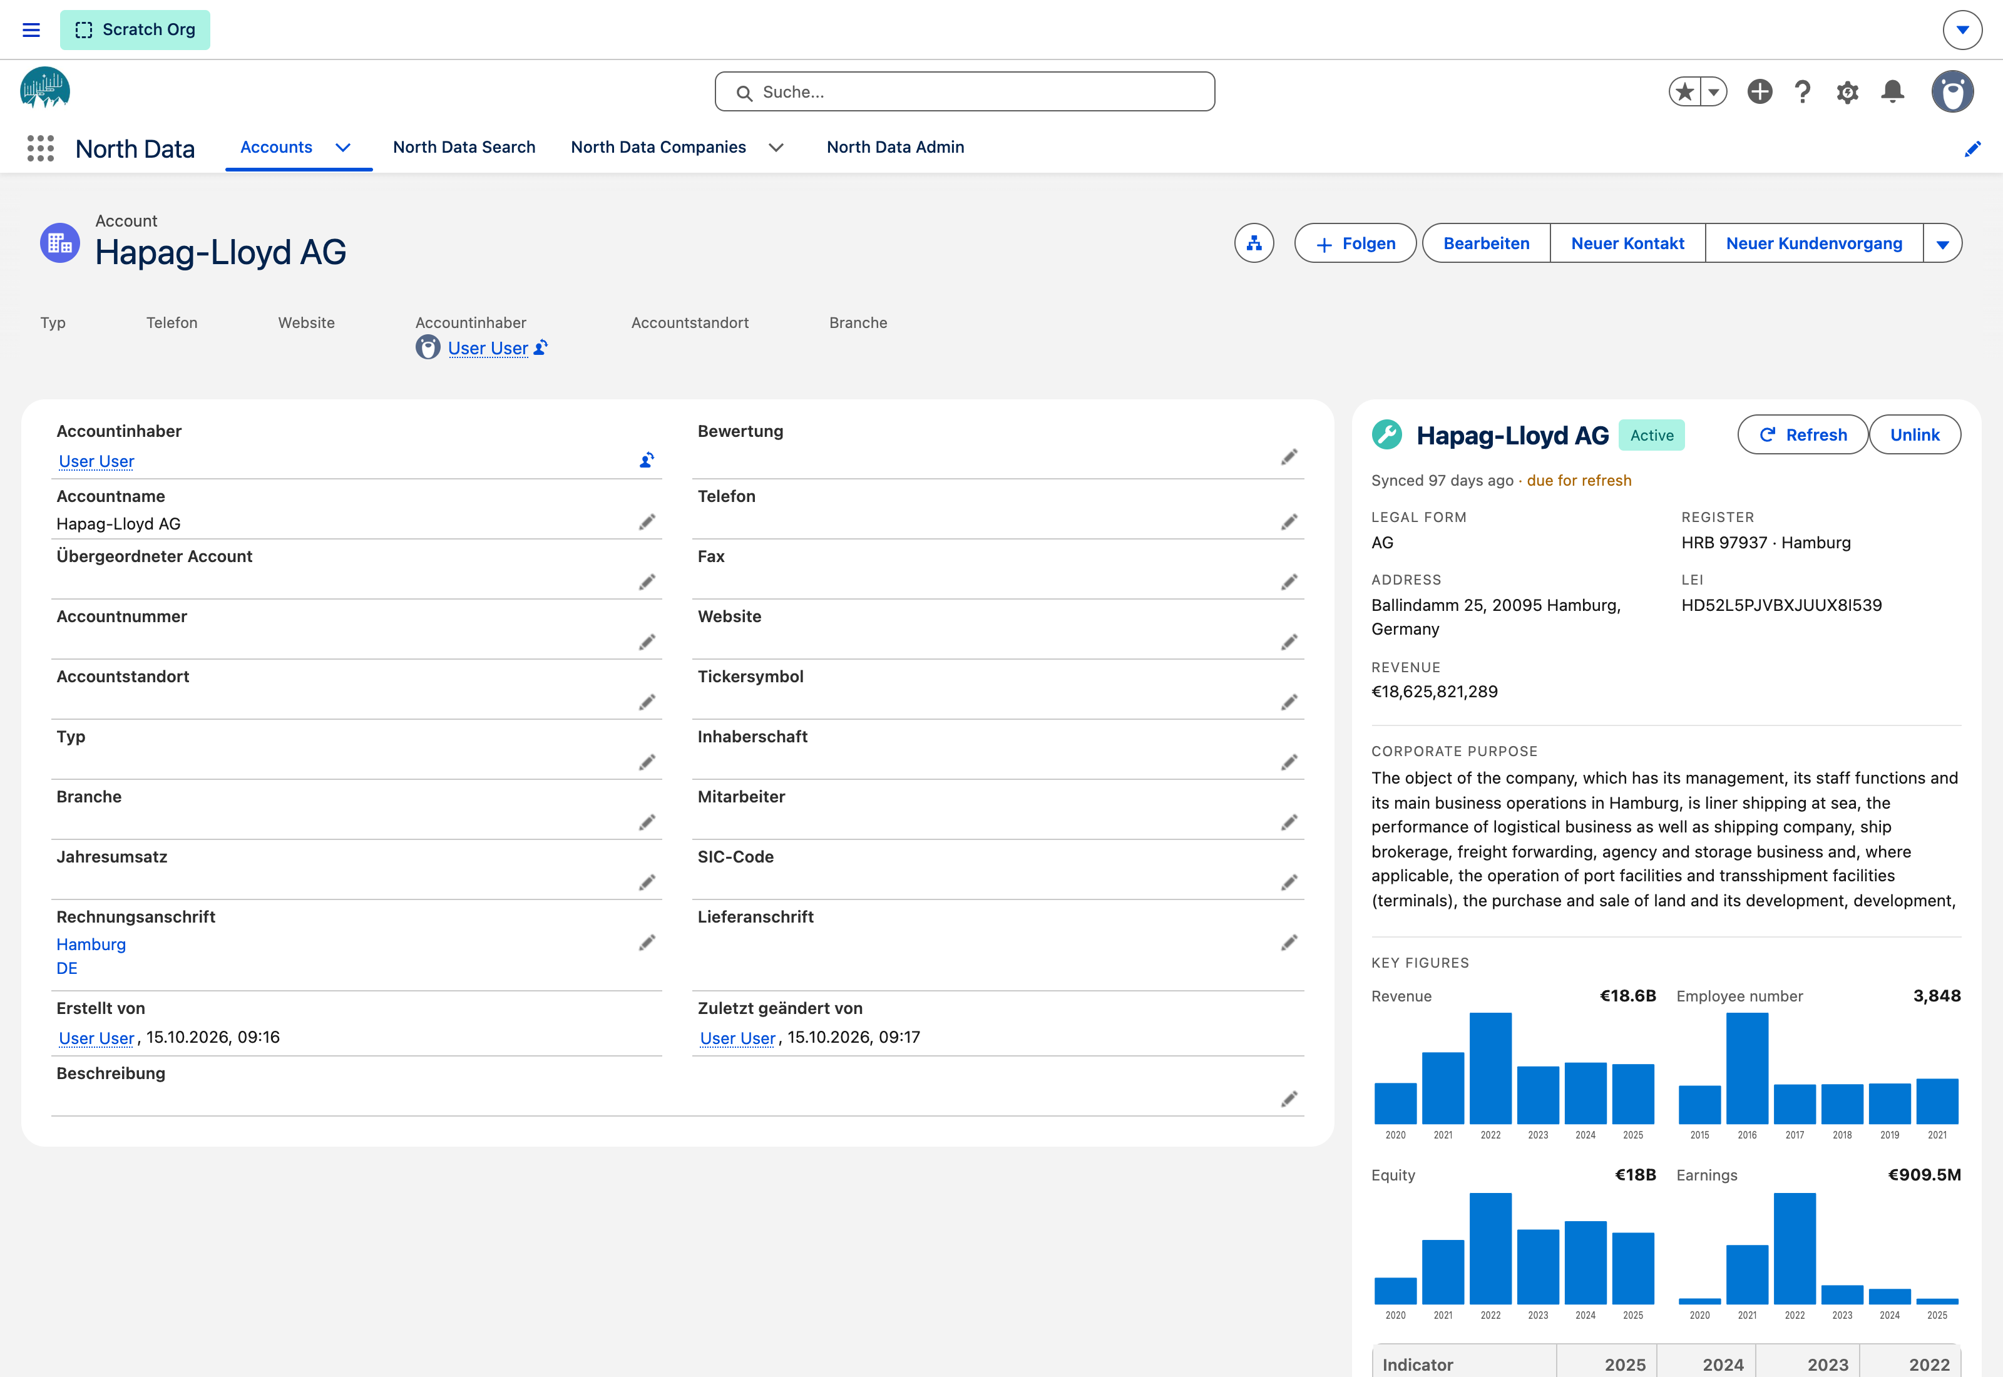Click the edit navigation pencil icon

click(x=1972, y=148)
